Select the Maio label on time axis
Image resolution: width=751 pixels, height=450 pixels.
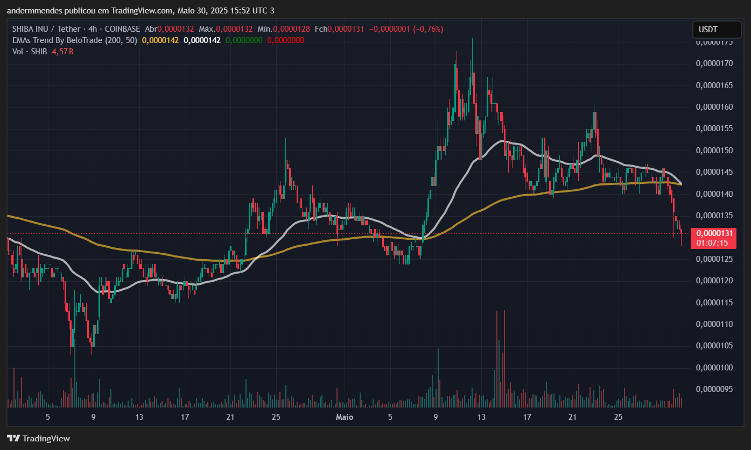tap(345, 417)
